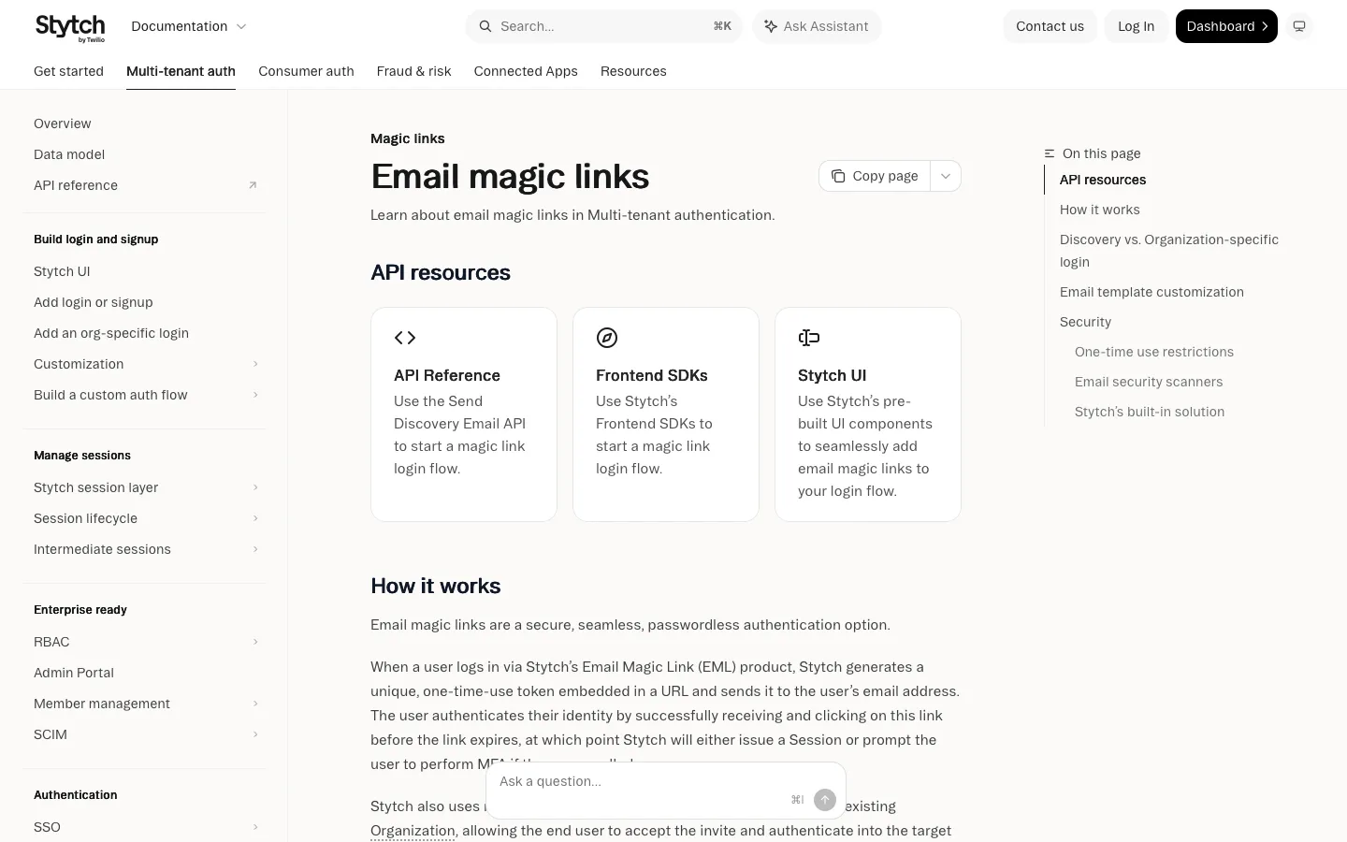
Task: Switch to Get started tab
Action: pos(68,71)
